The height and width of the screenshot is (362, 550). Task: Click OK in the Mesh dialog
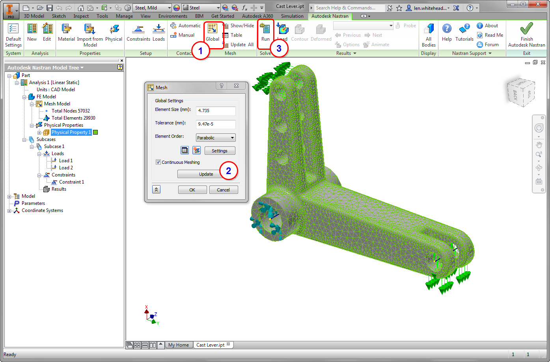coord(192,190)
